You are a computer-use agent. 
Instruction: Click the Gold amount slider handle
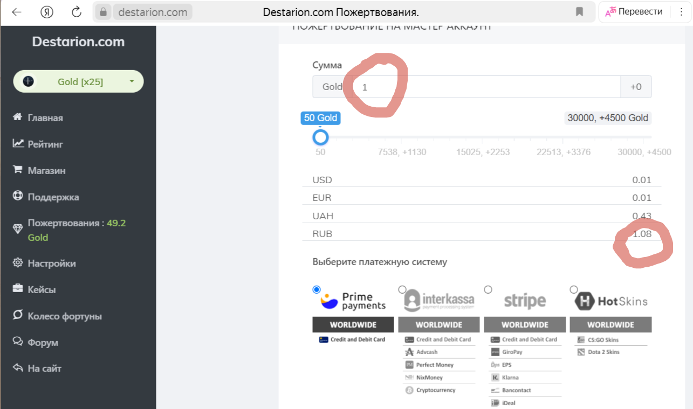coord(320,137)
